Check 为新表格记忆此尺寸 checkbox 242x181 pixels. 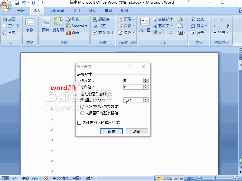click(79, 123)
